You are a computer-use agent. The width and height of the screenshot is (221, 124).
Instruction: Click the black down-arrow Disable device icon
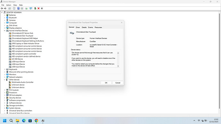(x=42, y=8)
